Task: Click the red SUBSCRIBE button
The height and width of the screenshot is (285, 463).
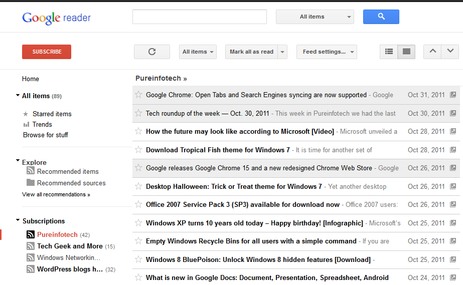Action: (47, 52)
